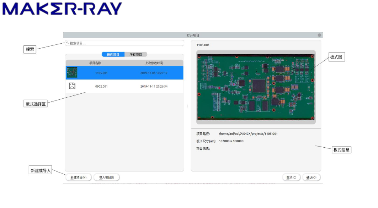The image size is (378, 208).
Task: Select project name 1105.001 in list
Action: coord(101,73)
